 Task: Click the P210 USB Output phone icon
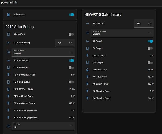(x=9, y=82)
